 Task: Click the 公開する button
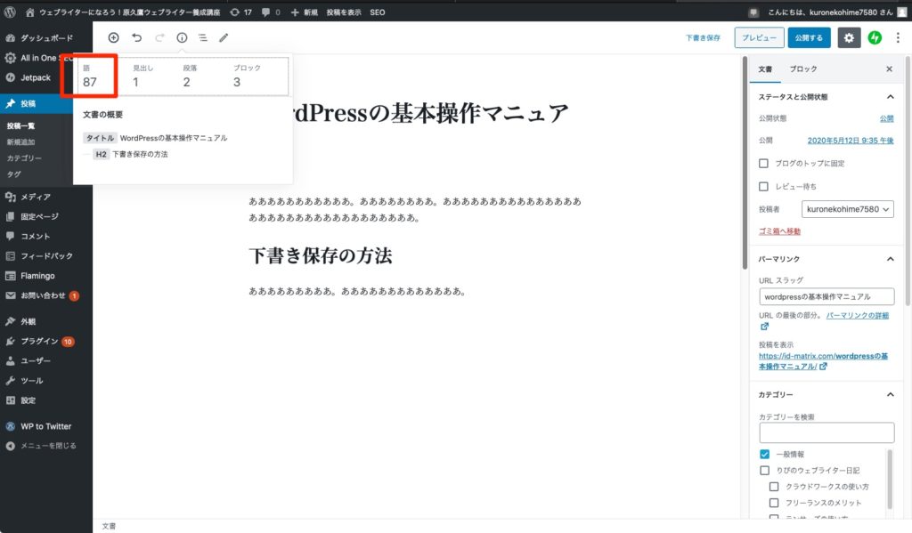point(809,37)
